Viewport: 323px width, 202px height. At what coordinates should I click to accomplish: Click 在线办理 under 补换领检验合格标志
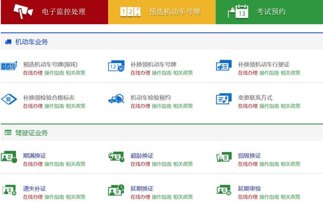(x=33, y=106)
